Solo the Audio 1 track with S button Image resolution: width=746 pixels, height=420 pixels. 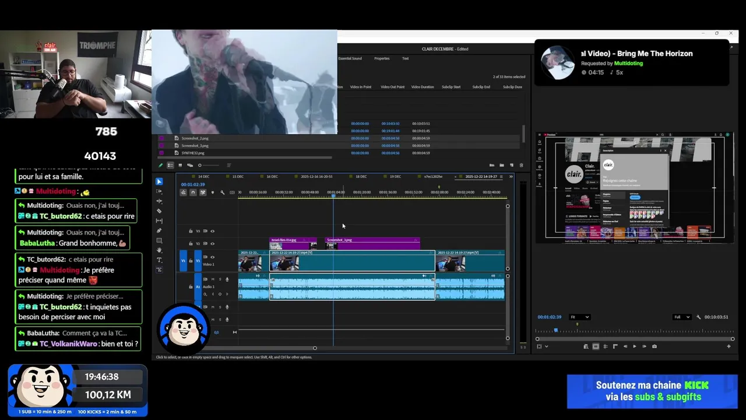pyautogui.click(x=220, y=279)
